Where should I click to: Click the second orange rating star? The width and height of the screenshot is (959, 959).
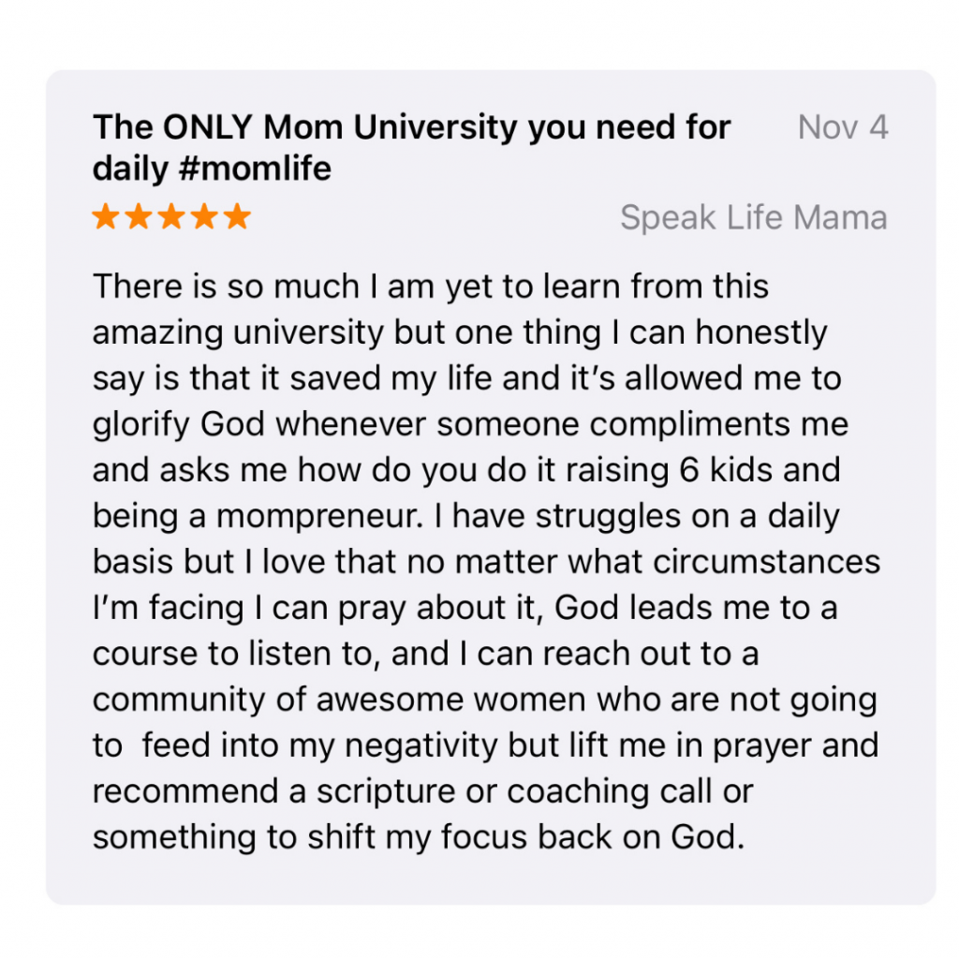[x=139, y=216]
